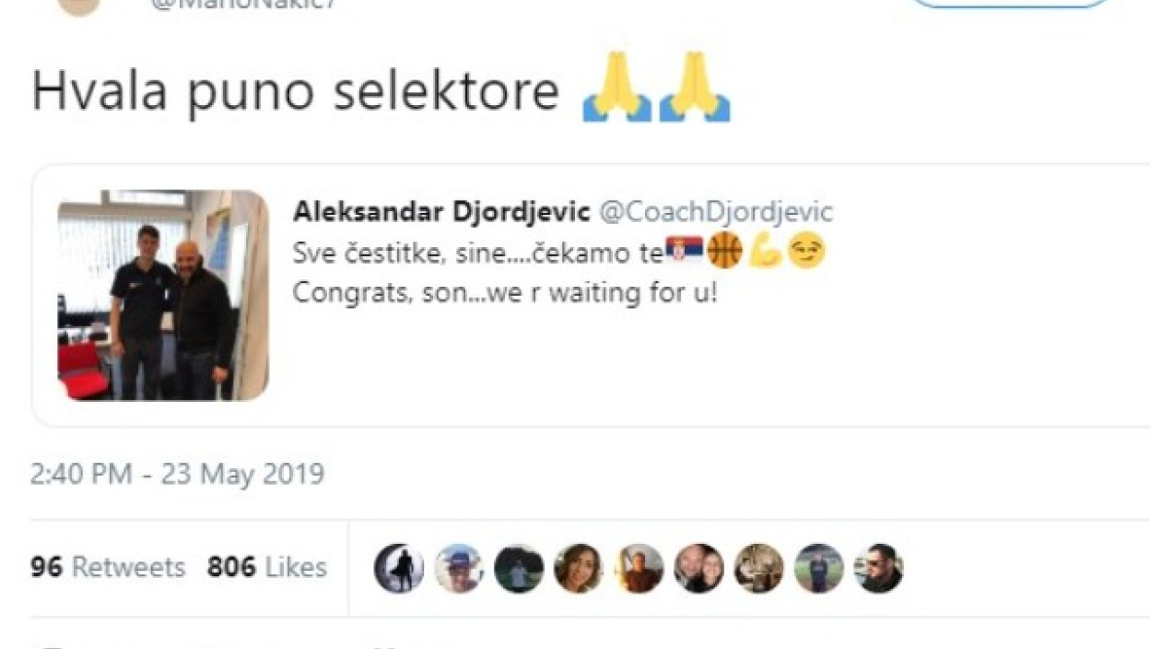The width and height of the screenshot is (1150, 649).
Task: View the 96 Retweets list
Action: 107,567
